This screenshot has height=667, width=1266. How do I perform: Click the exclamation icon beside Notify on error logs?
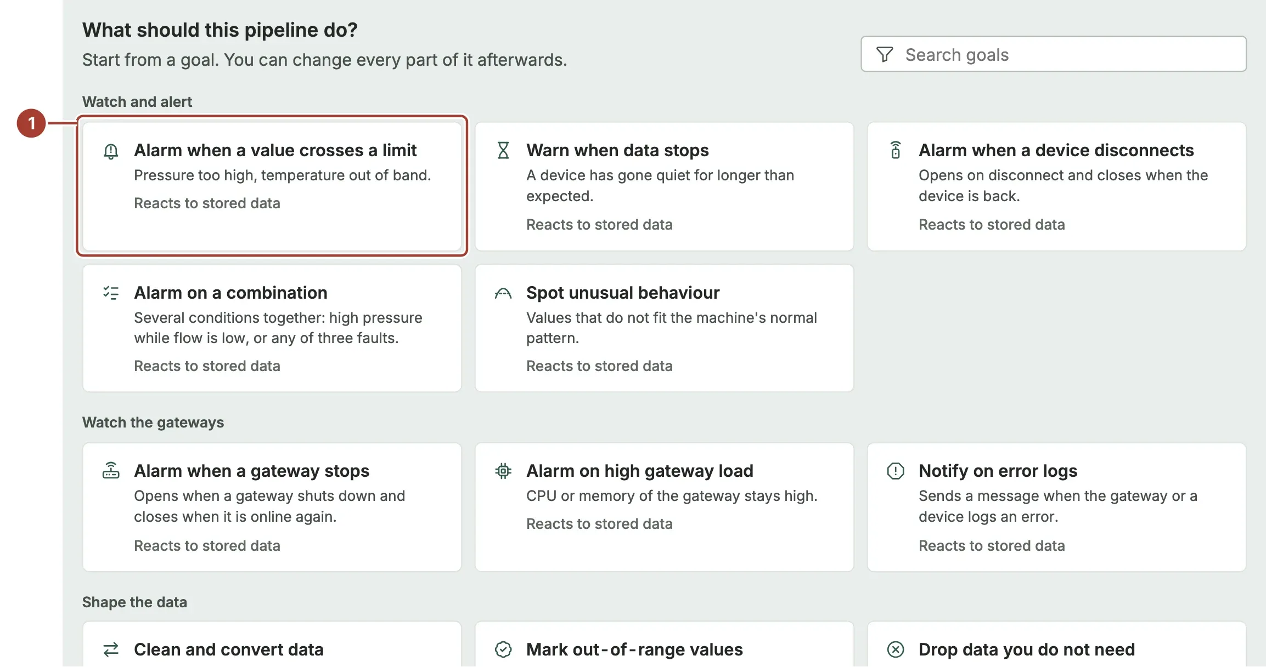(x=896, y=471)
